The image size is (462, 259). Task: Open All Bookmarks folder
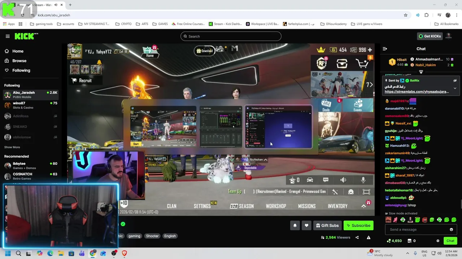click(x=446, y=24)
